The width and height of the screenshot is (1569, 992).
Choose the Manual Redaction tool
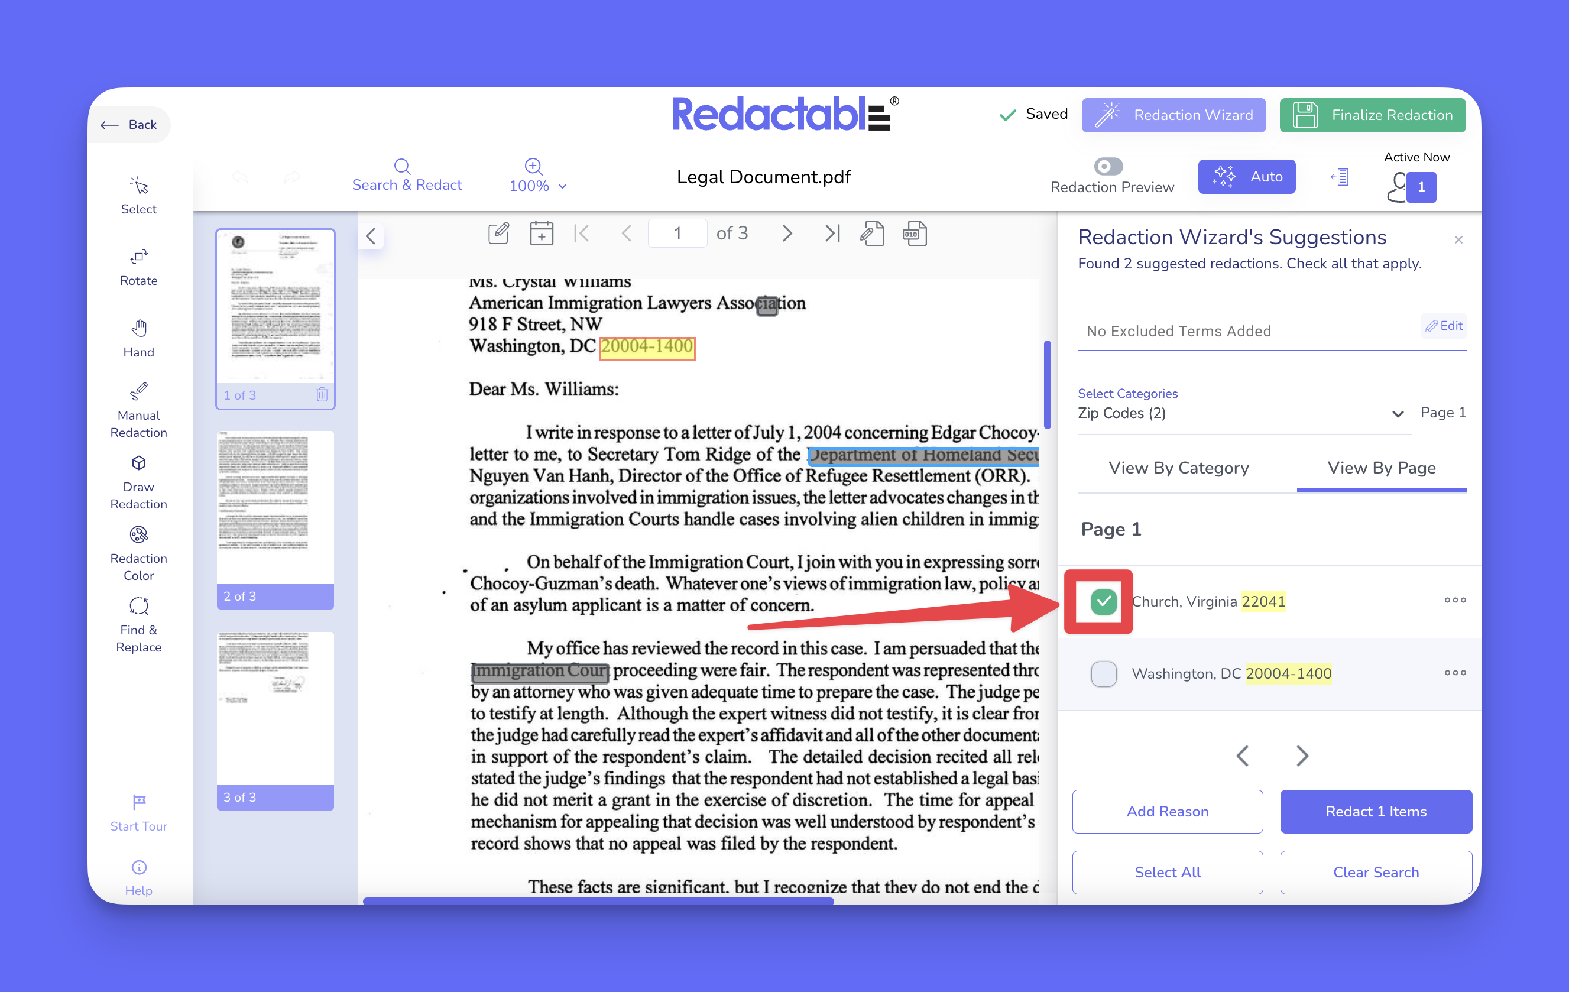138,391
